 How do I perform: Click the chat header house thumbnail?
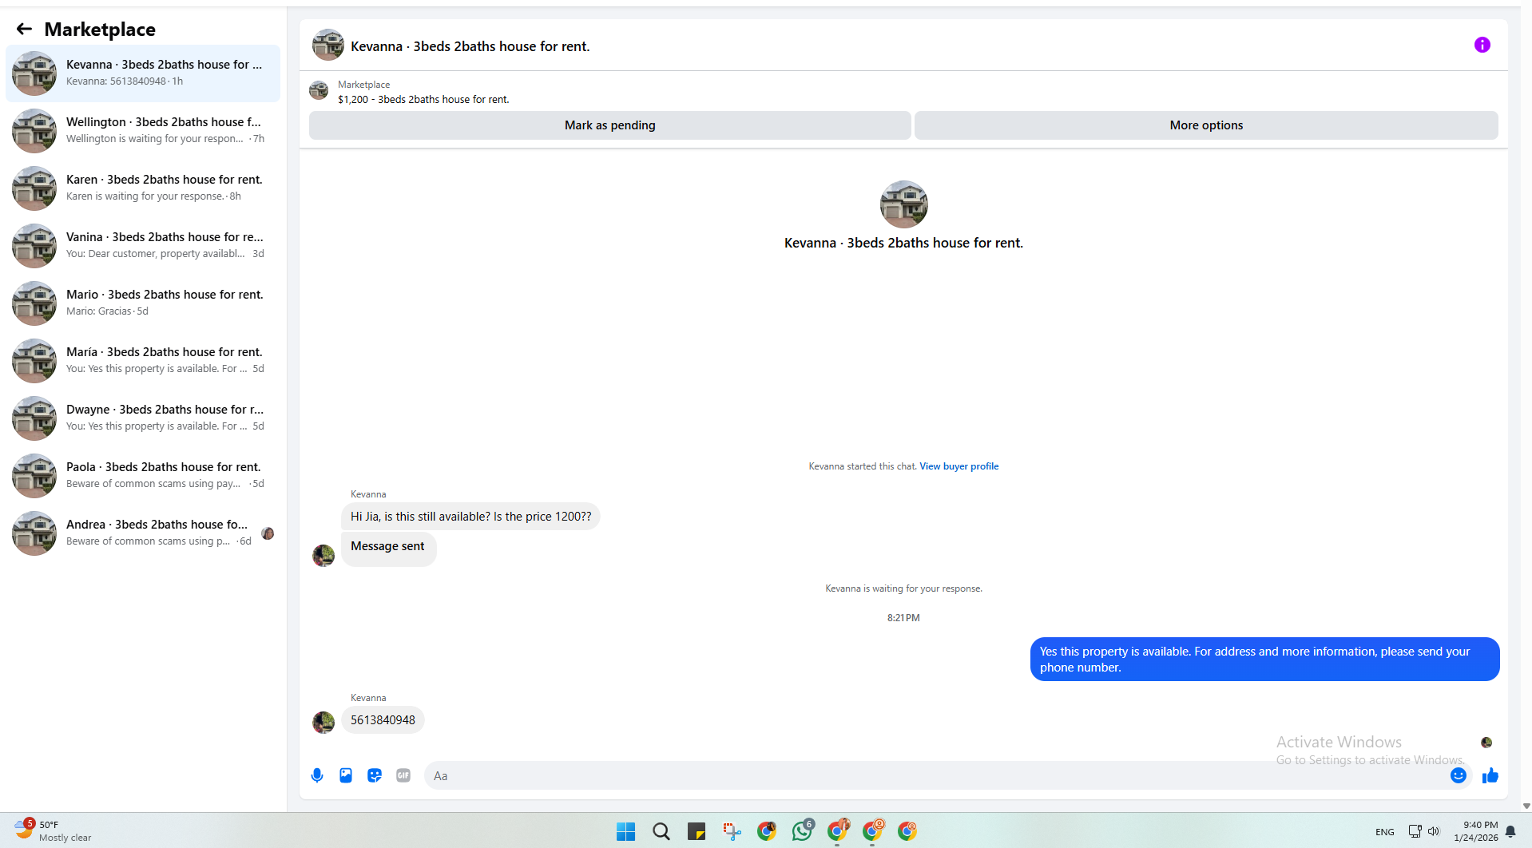click(x=328, y=46)
